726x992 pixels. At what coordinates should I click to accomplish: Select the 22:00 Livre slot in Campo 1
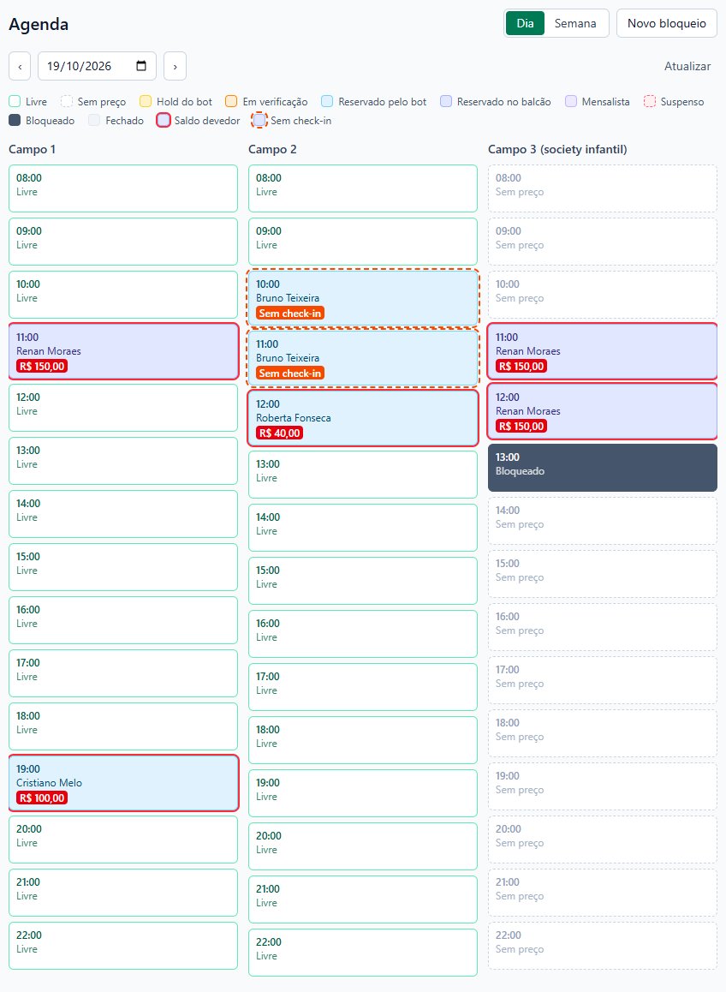[123, 946]
